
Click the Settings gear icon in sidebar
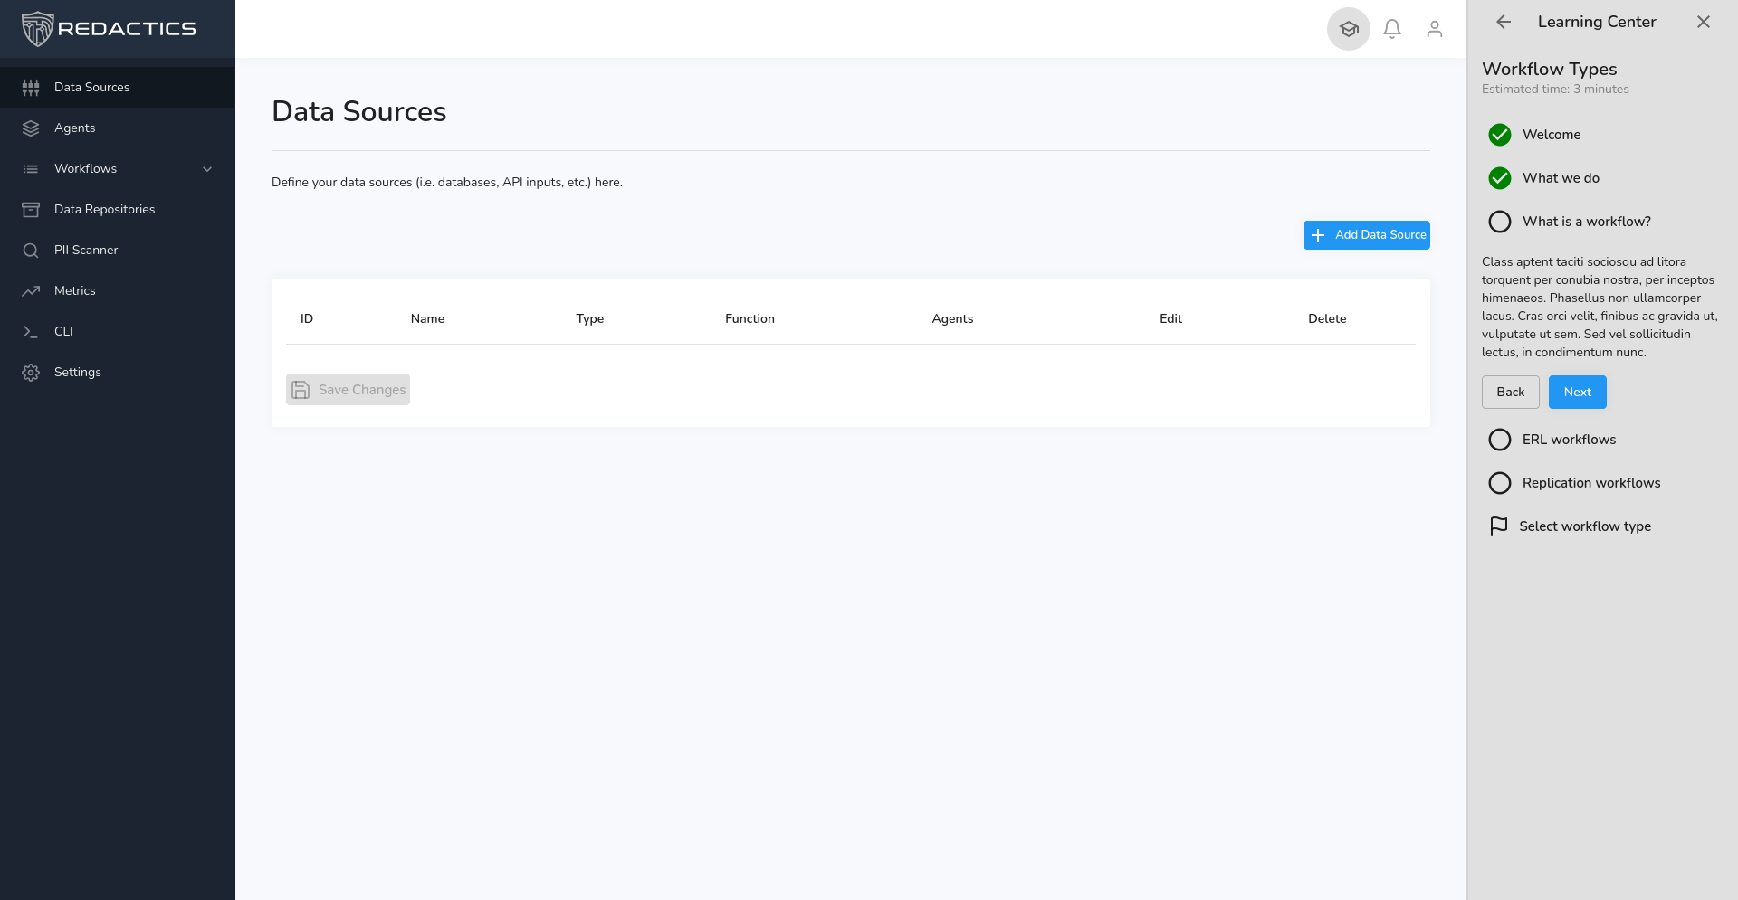31,373
